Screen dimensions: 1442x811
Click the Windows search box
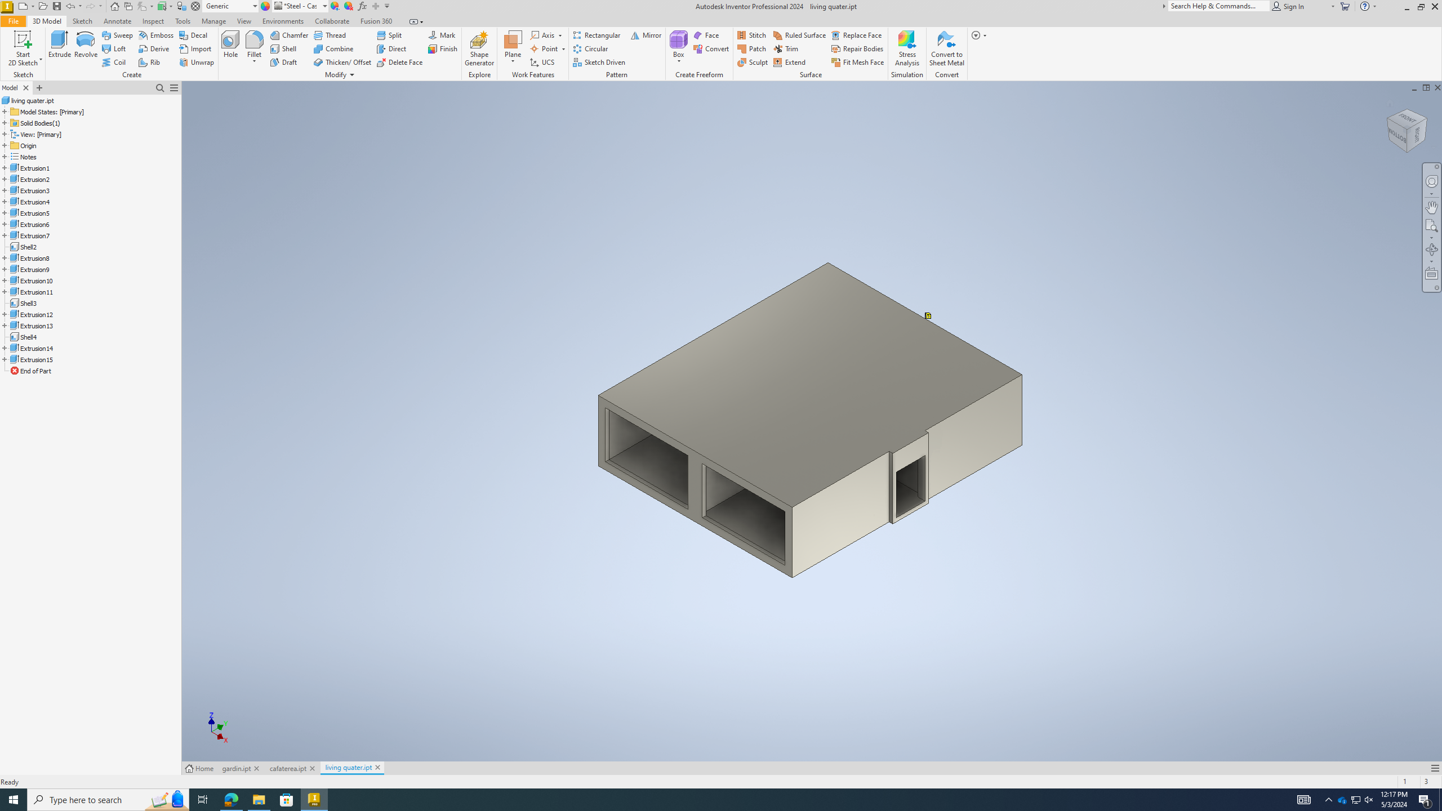(x=108, y=800)
